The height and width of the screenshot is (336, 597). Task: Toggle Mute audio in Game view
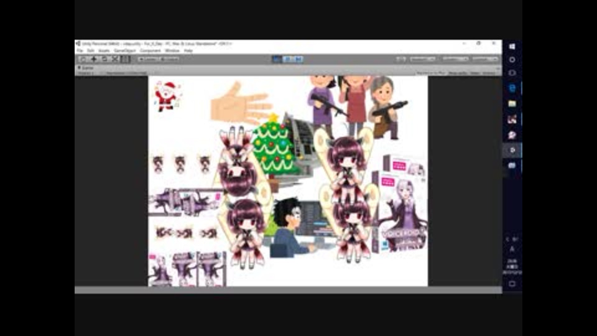click(458, 73)
